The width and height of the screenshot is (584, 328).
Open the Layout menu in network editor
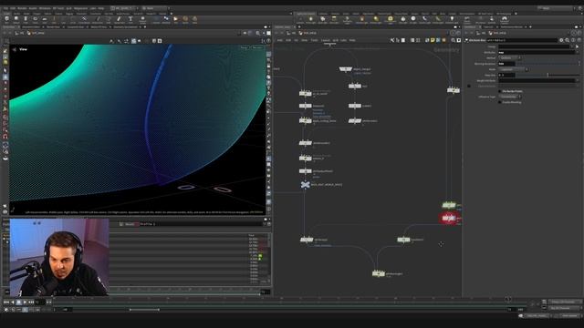[x=326, y=40]
